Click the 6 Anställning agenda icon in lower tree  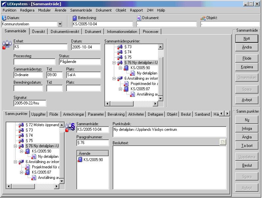(21, 162)
